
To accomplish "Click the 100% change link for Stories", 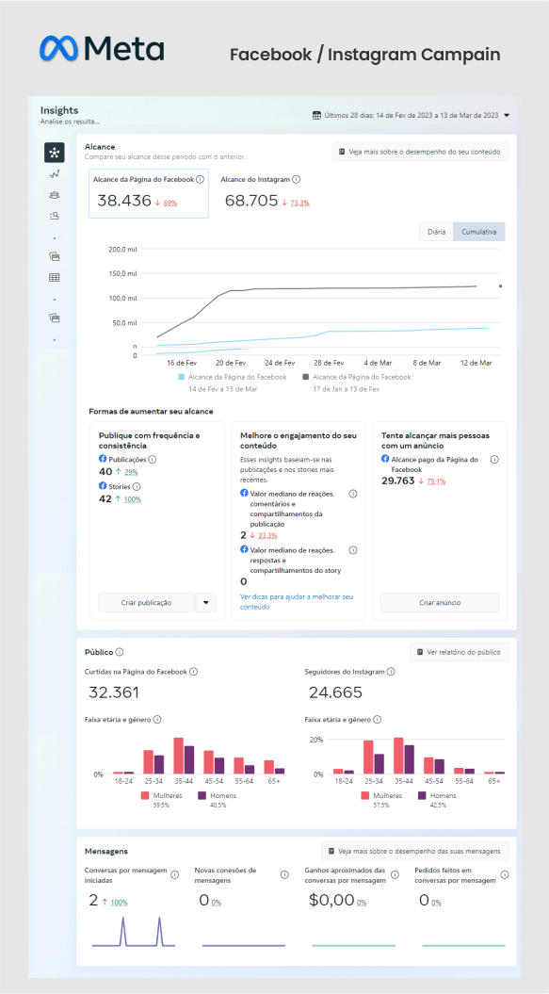I will point(132,499).
